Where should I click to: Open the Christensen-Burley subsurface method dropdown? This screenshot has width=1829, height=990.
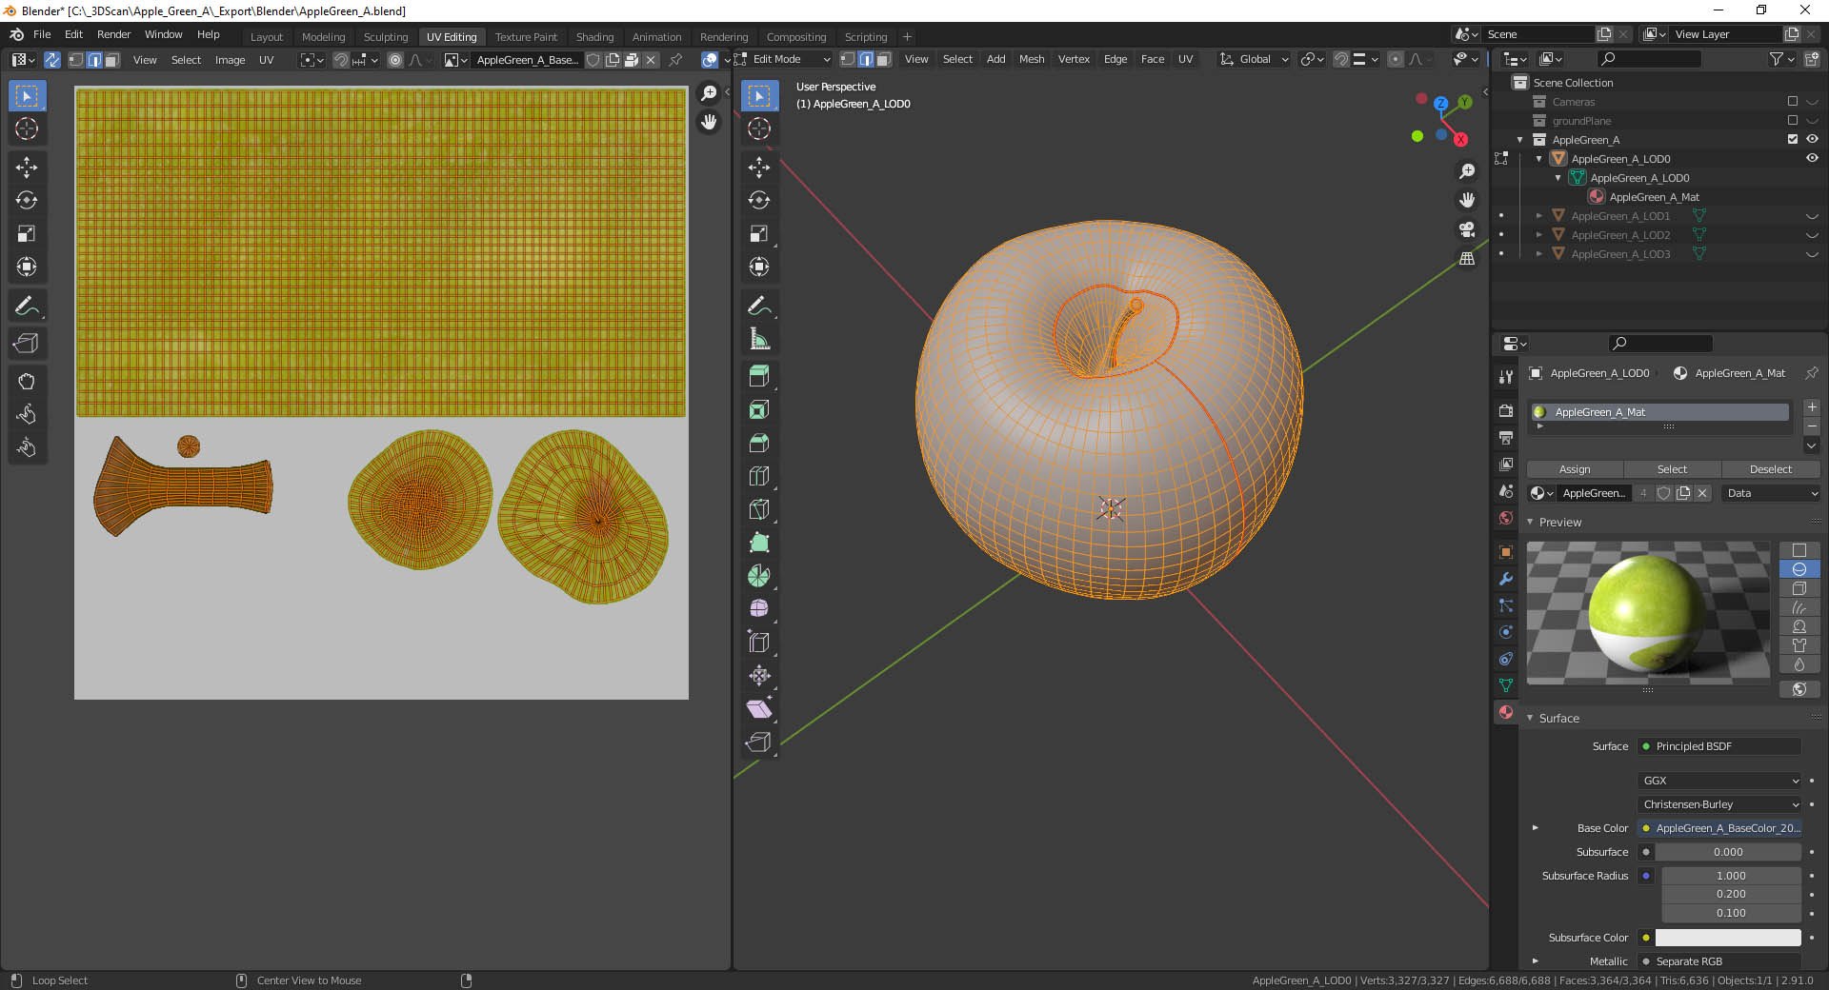1720,804
